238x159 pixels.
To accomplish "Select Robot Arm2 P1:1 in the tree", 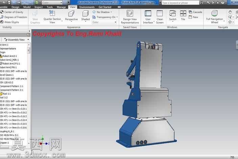I will pyautogui.click(x=11, y=64).
